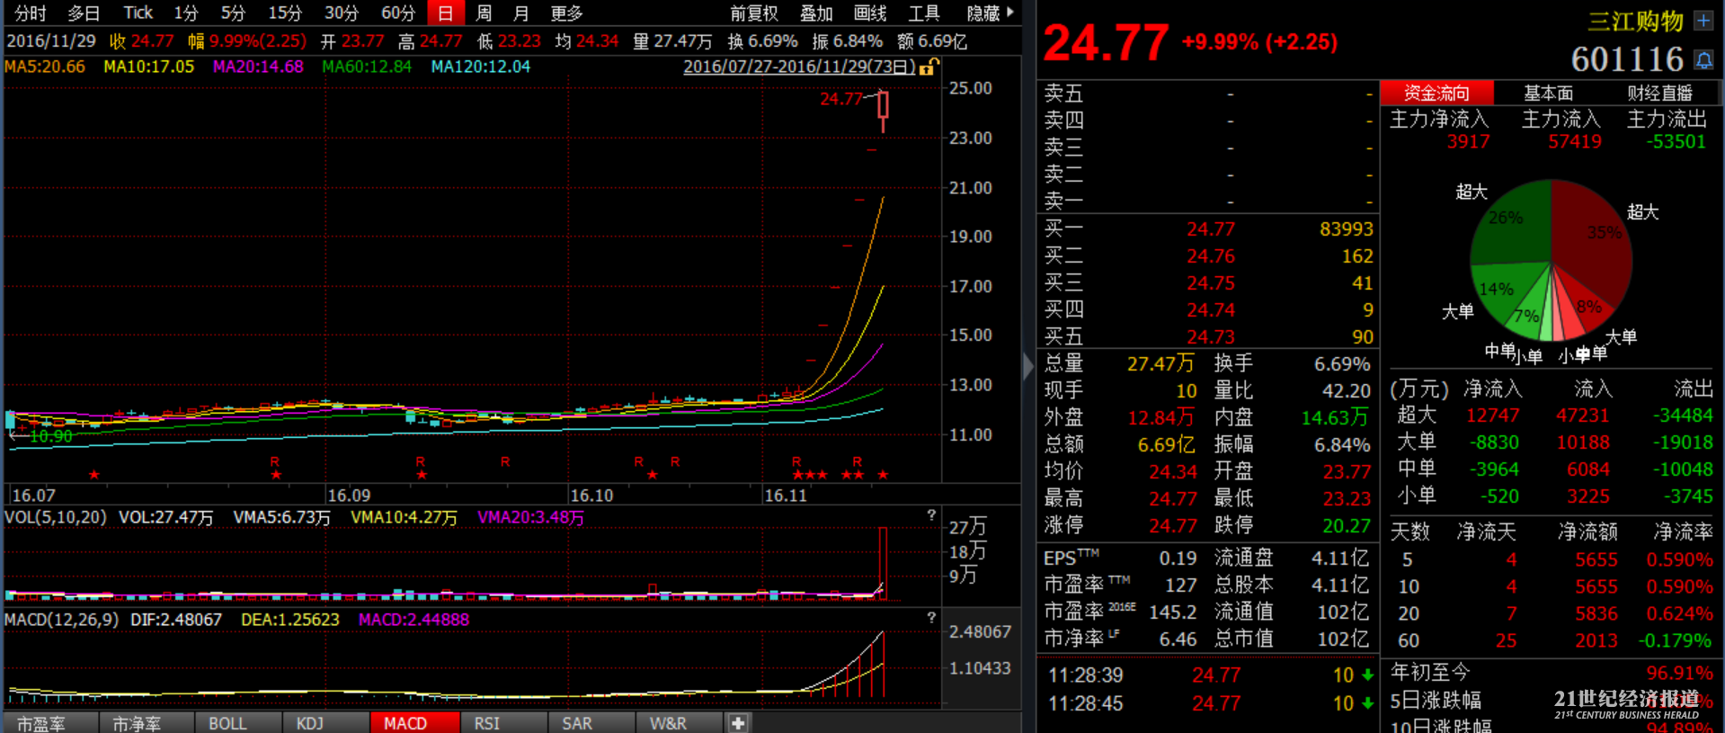Select the 30分 period tab
Image resolution: width=1725 pixels, height=733 pixels.
pyautogui.click(x=341, y=13)
